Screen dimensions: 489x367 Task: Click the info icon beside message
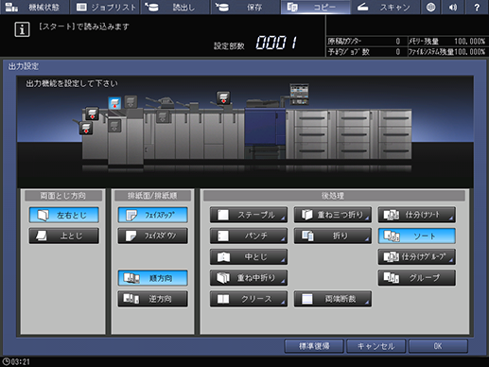coord(22,29)
